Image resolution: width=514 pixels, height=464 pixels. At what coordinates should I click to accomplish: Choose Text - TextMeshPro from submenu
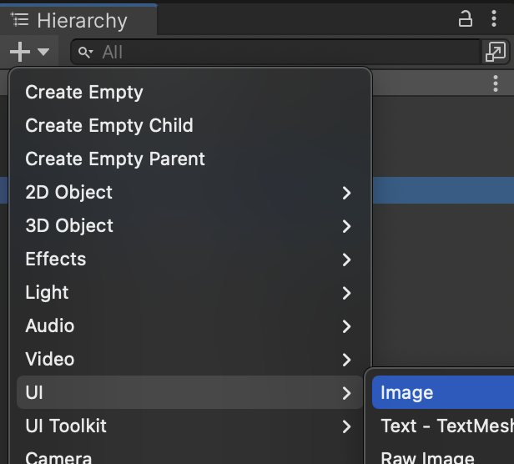point(446,426)
